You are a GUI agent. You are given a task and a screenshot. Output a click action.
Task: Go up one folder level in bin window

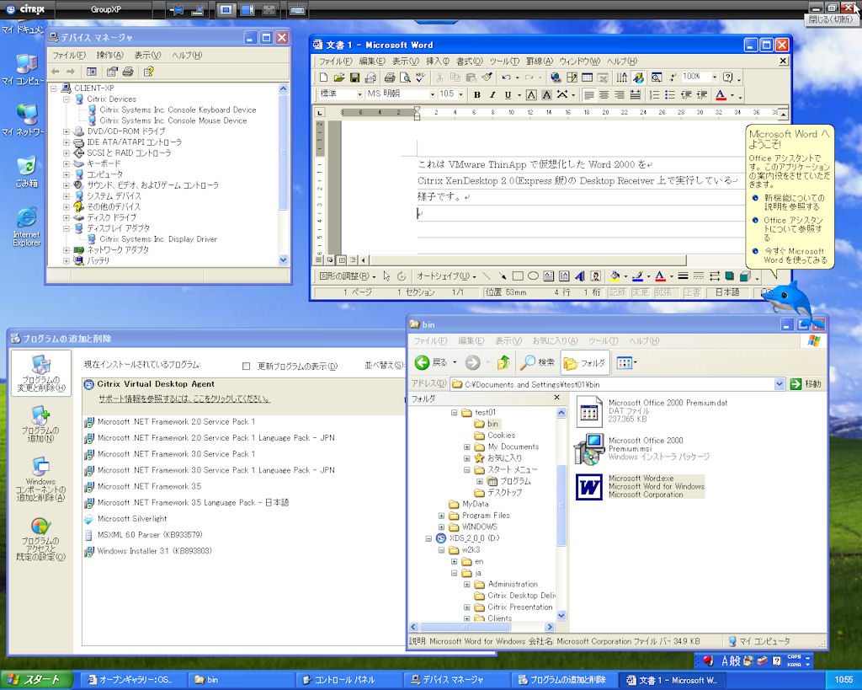[x=503, y=362]
